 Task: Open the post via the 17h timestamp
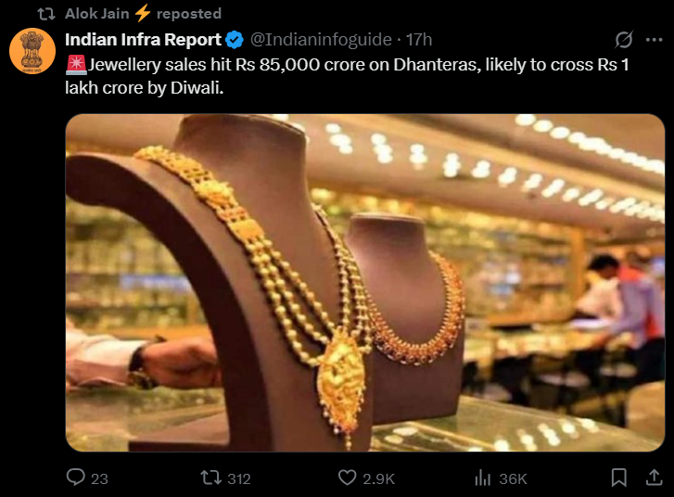(x=419, y=40)
